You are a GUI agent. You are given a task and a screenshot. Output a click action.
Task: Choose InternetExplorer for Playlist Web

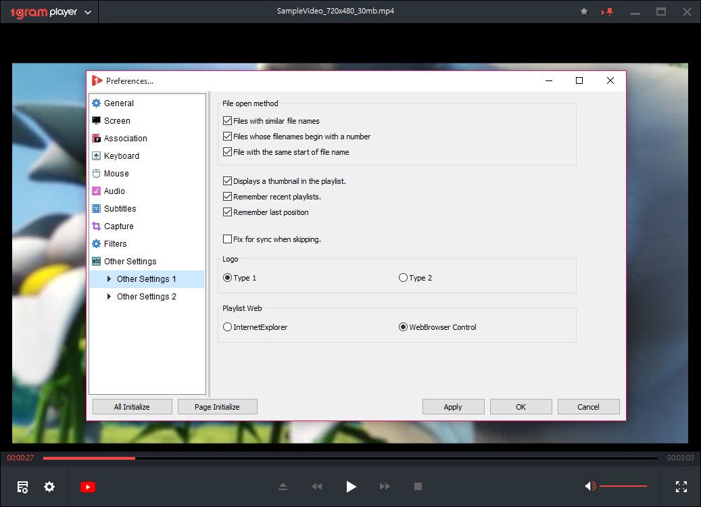pyautogui.click(x=227, y=327)
